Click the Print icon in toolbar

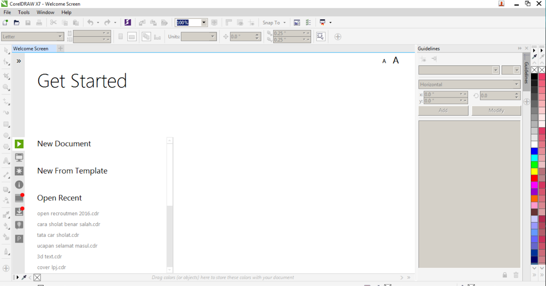click(x=39, y=22)
